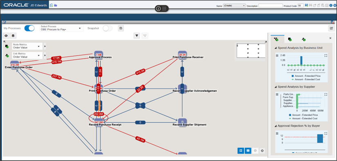
Task: Click Amount - Extended Price legend in Business Unit chart
Action: (306, 76)
